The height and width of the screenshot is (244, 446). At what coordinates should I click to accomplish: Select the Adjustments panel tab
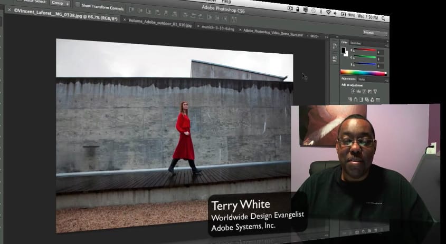pos(348,79)
